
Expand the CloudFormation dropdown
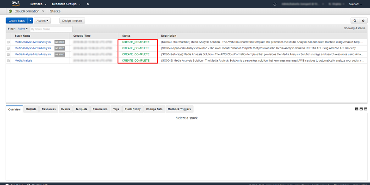pos(29,11)
